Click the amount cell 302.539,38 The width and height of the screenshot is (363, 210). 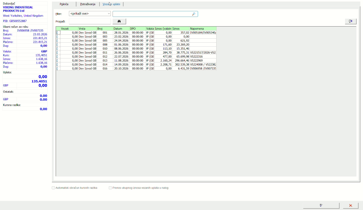(181, 64)
